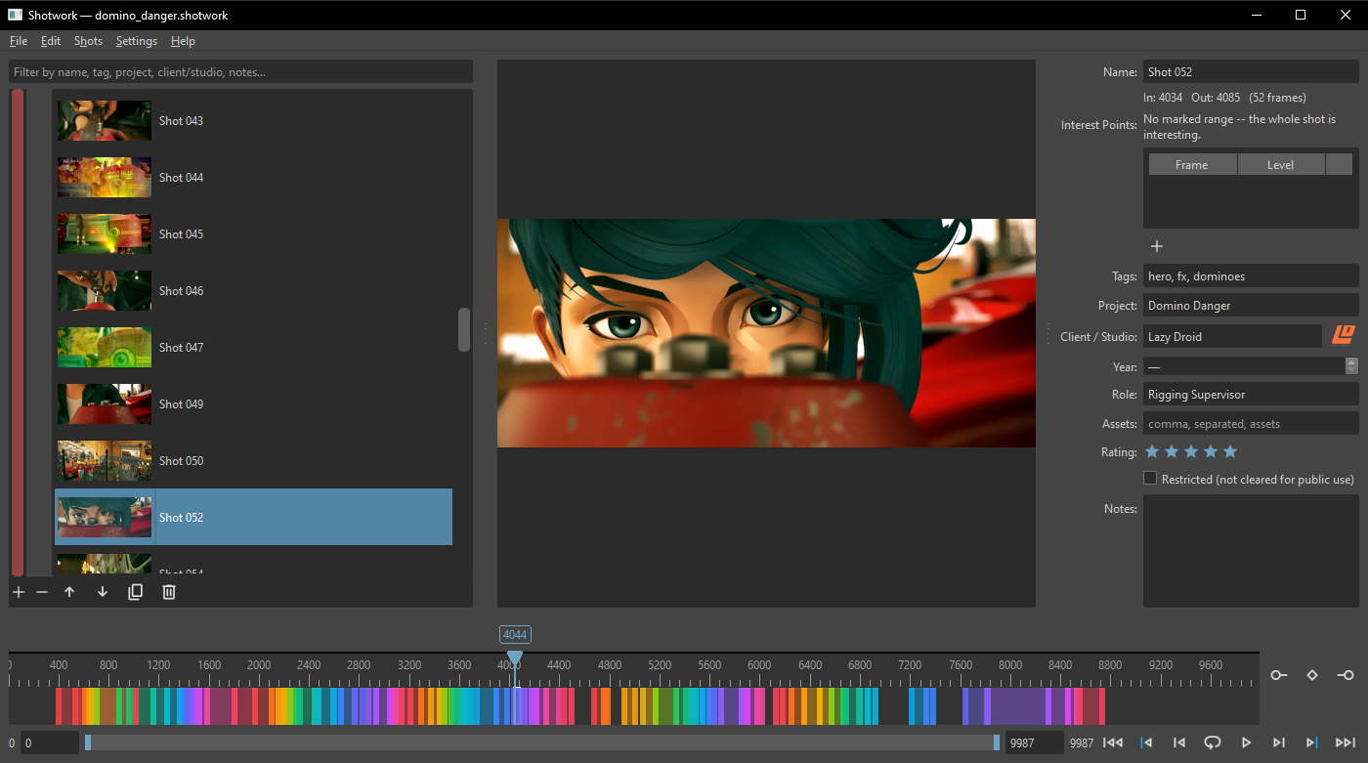
Task: Toggle loop playback
Action: 1213,742
